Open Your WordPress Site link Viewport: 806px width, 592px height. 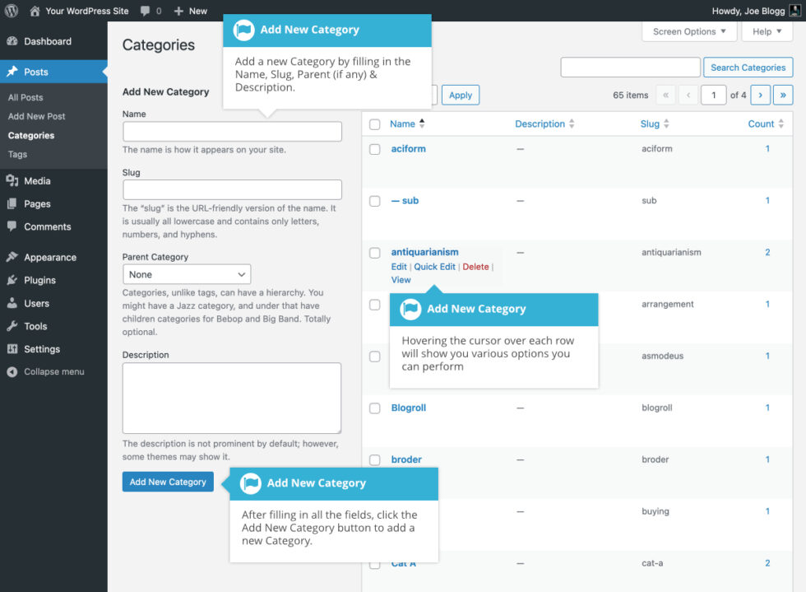(x=87, y=11)
